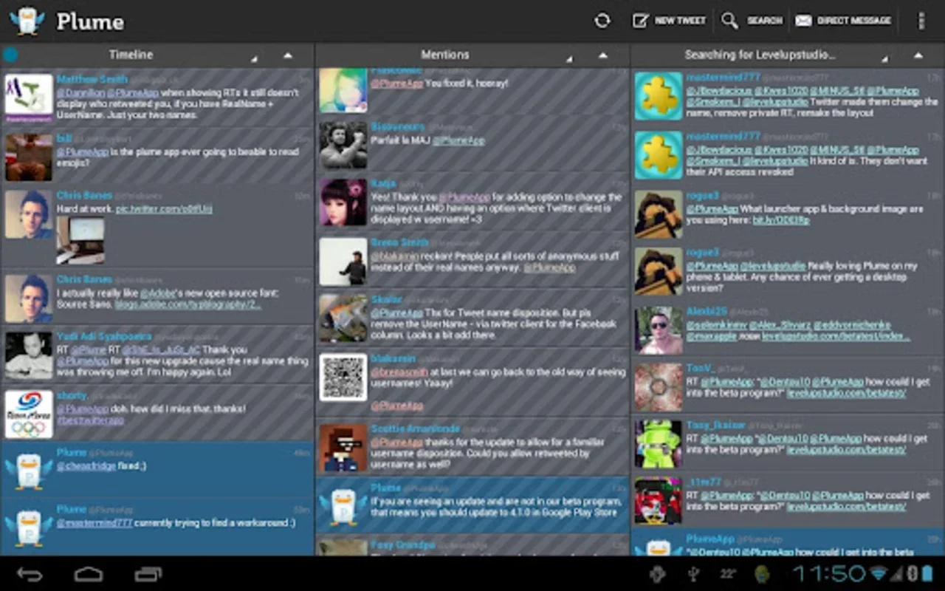Open the Levelupstudio search column dropdown triangle
Screen dimensions: 945x591
pyautogui.click(x=884, y=58)
